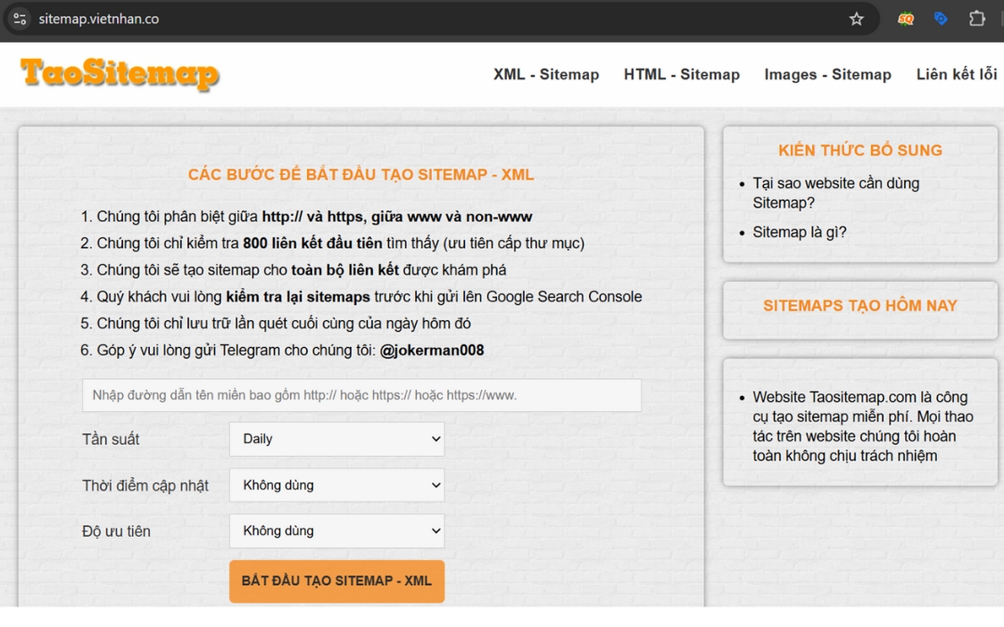
Task: Click the blue tag extension icon
Action: [940, 19]
